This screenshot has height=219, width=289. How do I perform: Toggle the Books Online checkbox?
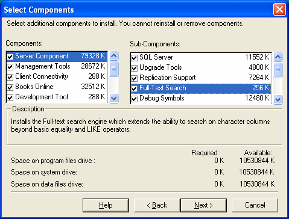pyautogui.click(x=10, y=87)
